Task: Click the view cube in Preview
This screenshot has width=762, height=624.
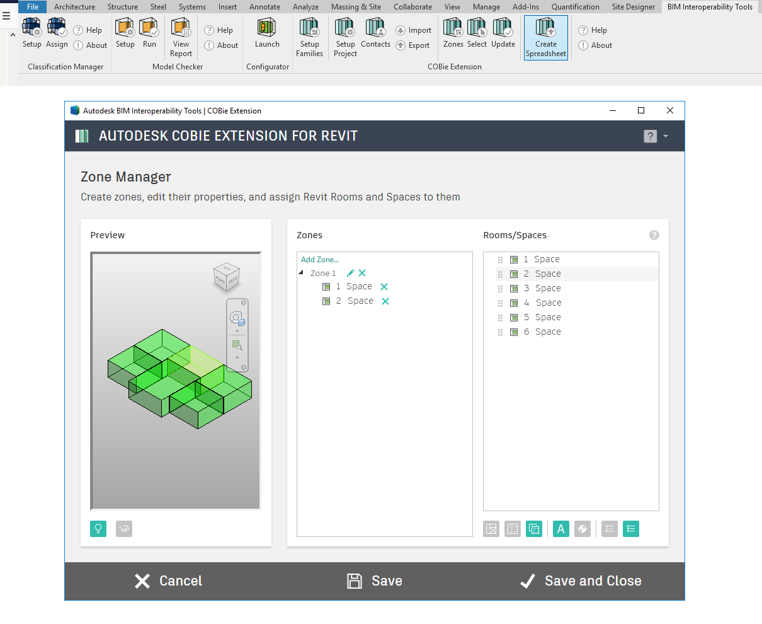Action: [227, 277]
